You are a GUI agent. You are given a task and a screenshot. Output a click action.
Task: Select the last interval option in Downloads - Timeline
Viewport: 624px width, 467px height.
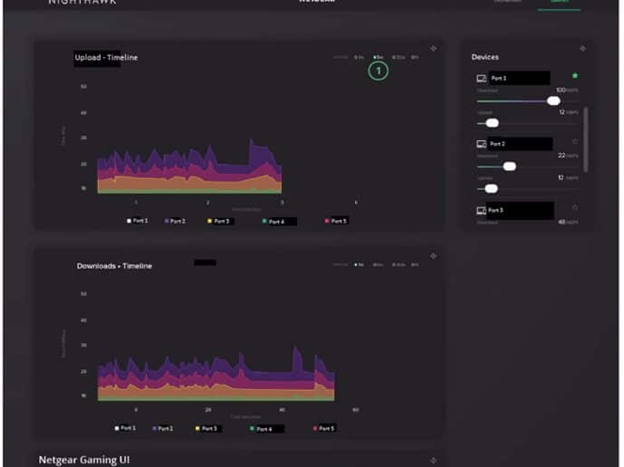click(415, 265)
